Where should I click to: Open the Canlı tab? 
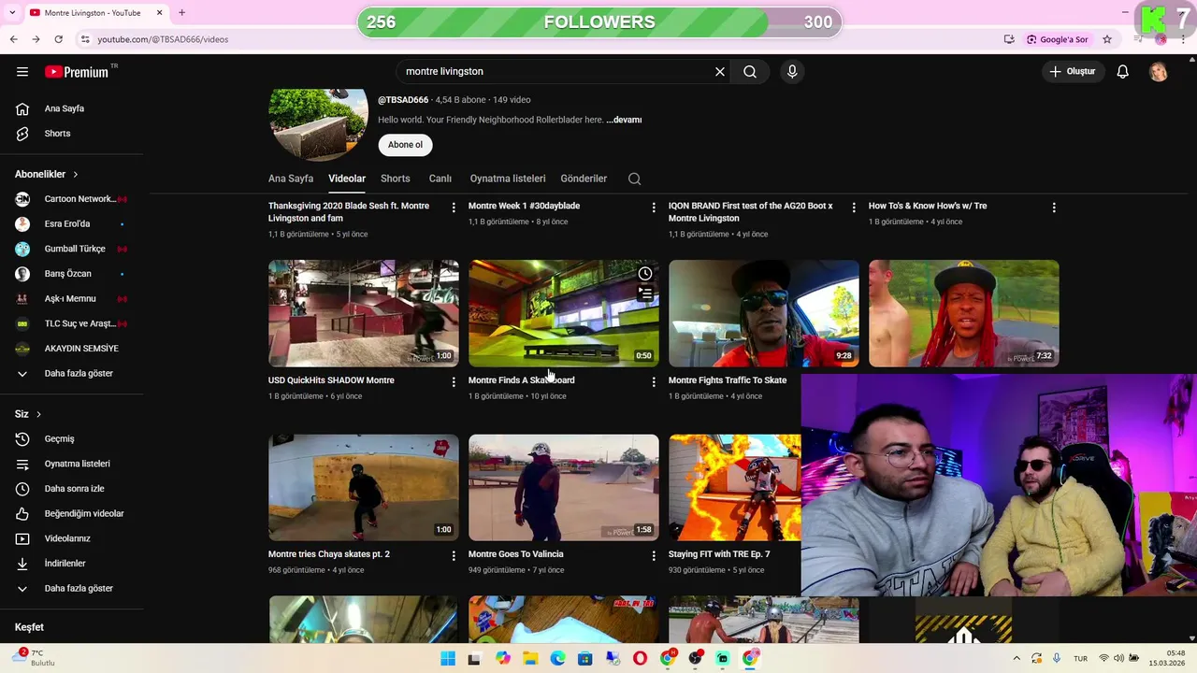[440, 179]
